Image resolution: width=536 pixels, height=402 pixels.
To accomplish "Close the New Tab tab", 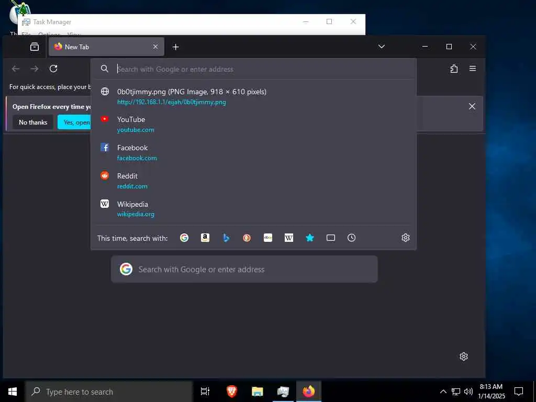I will (x=155, y=47).
